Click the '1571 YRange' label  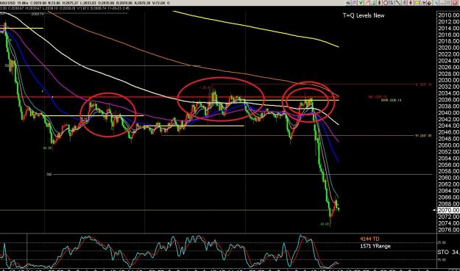[x=375, y=246]
